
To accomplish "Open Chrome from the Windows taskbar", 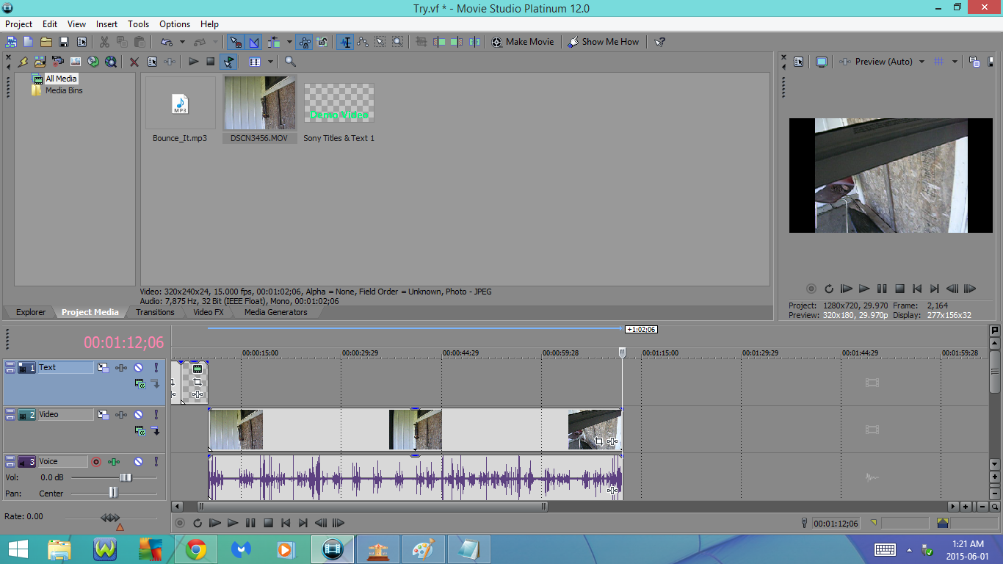I will pyautogui.click(x=195, y=549).
